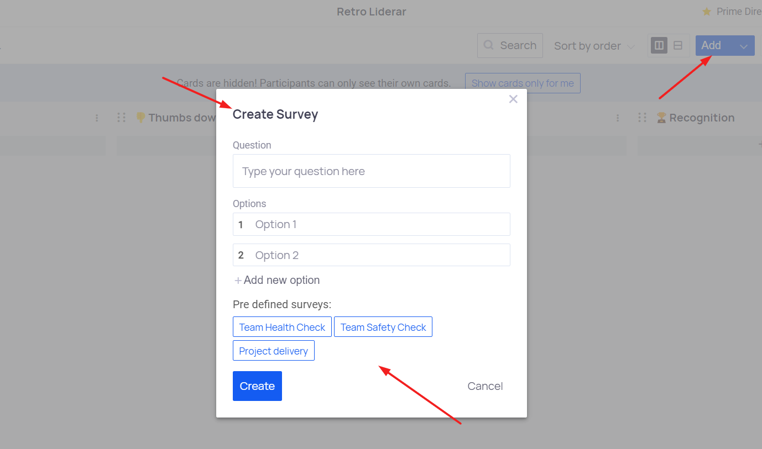Click Show cards only for me
The height and width of the screenshot is (449, 762).
coord(523,83)
